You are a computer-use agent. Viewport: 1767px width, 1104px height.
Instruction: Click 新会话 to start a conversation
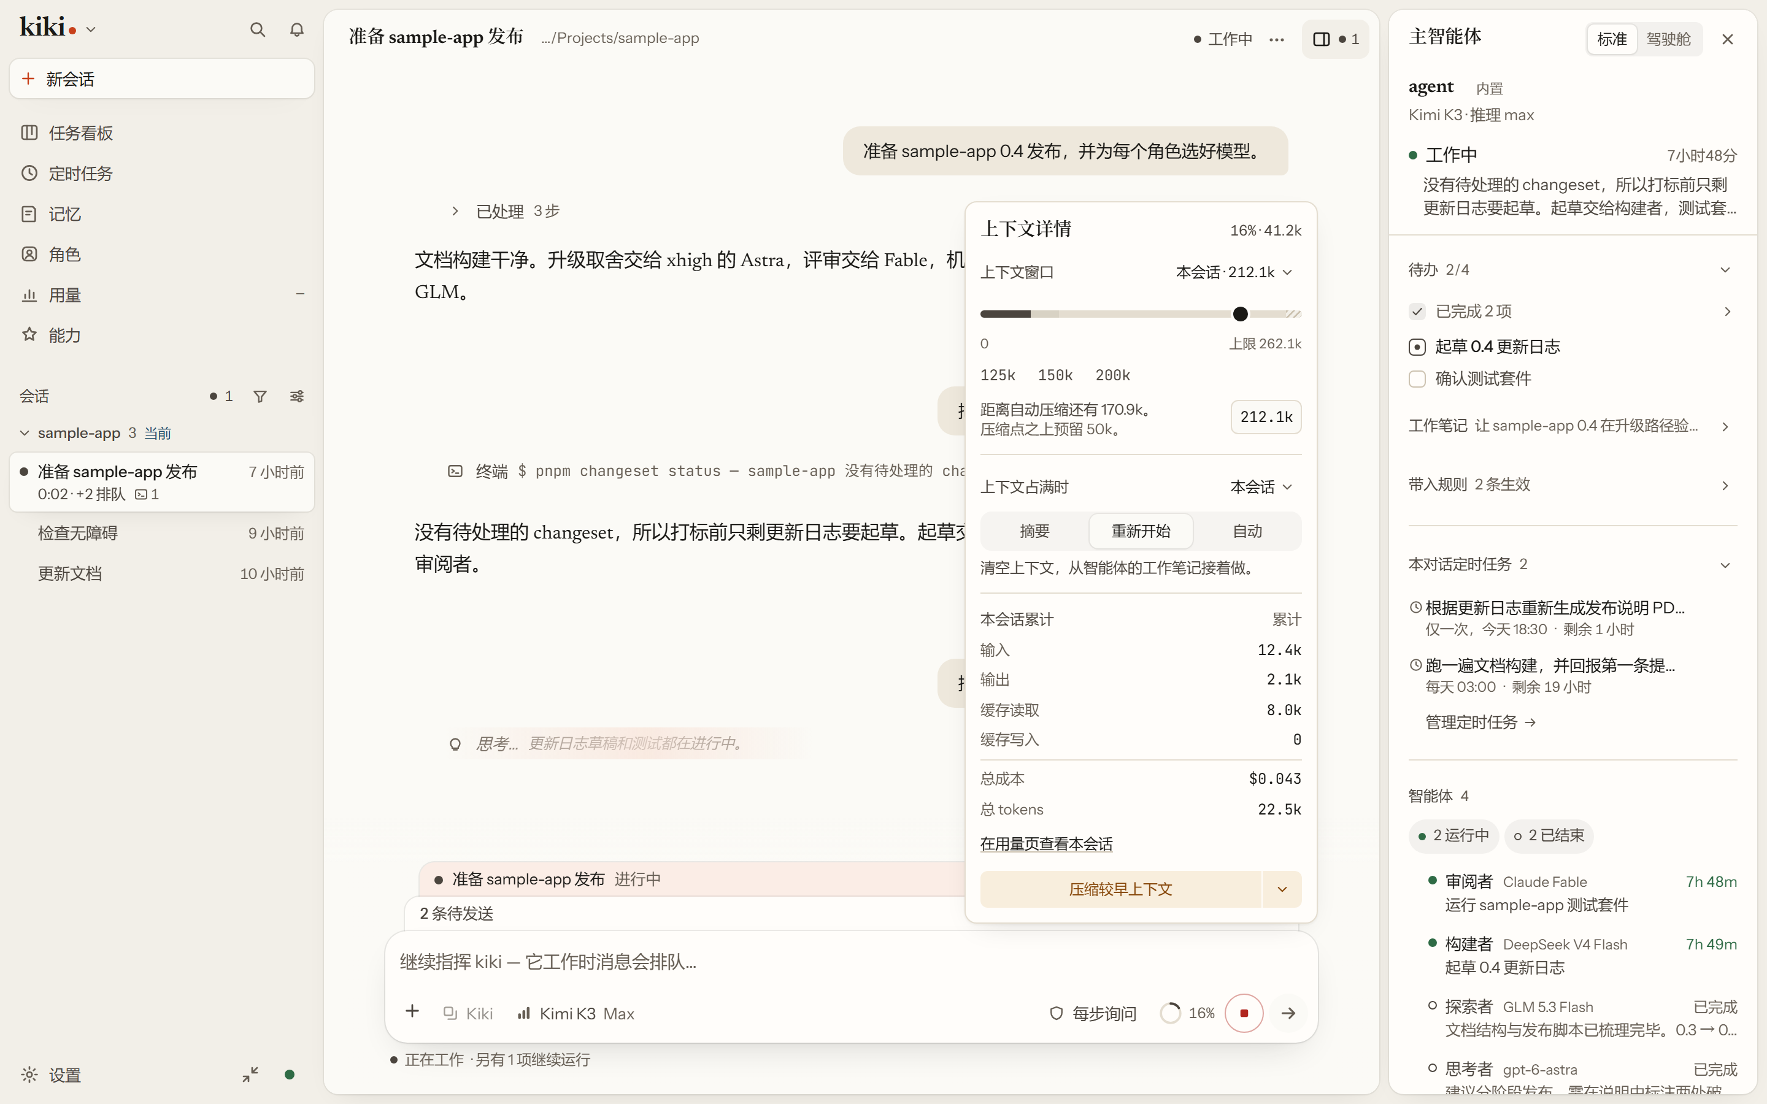pos(161,79)
